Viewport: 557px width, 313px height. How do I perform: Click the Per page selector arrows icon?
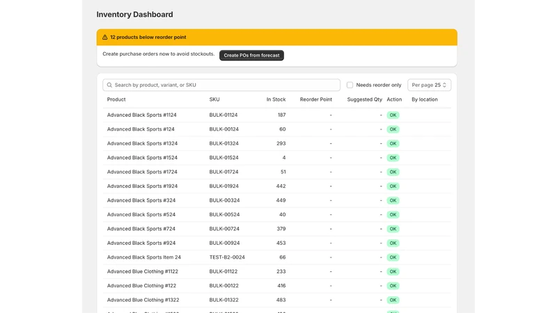(x=444, y=85)
